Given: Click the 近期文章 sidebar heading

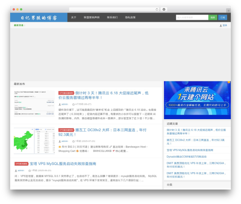Looking at the screenshot, I should (x=172, y=123).
